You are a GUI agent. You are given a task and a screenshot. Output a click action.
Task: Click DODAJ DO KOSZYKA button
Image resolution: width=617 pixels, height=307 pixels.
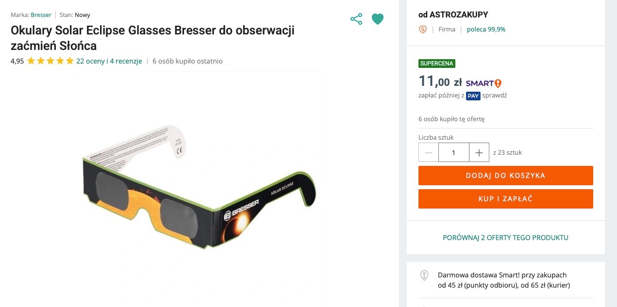(506, 176)
